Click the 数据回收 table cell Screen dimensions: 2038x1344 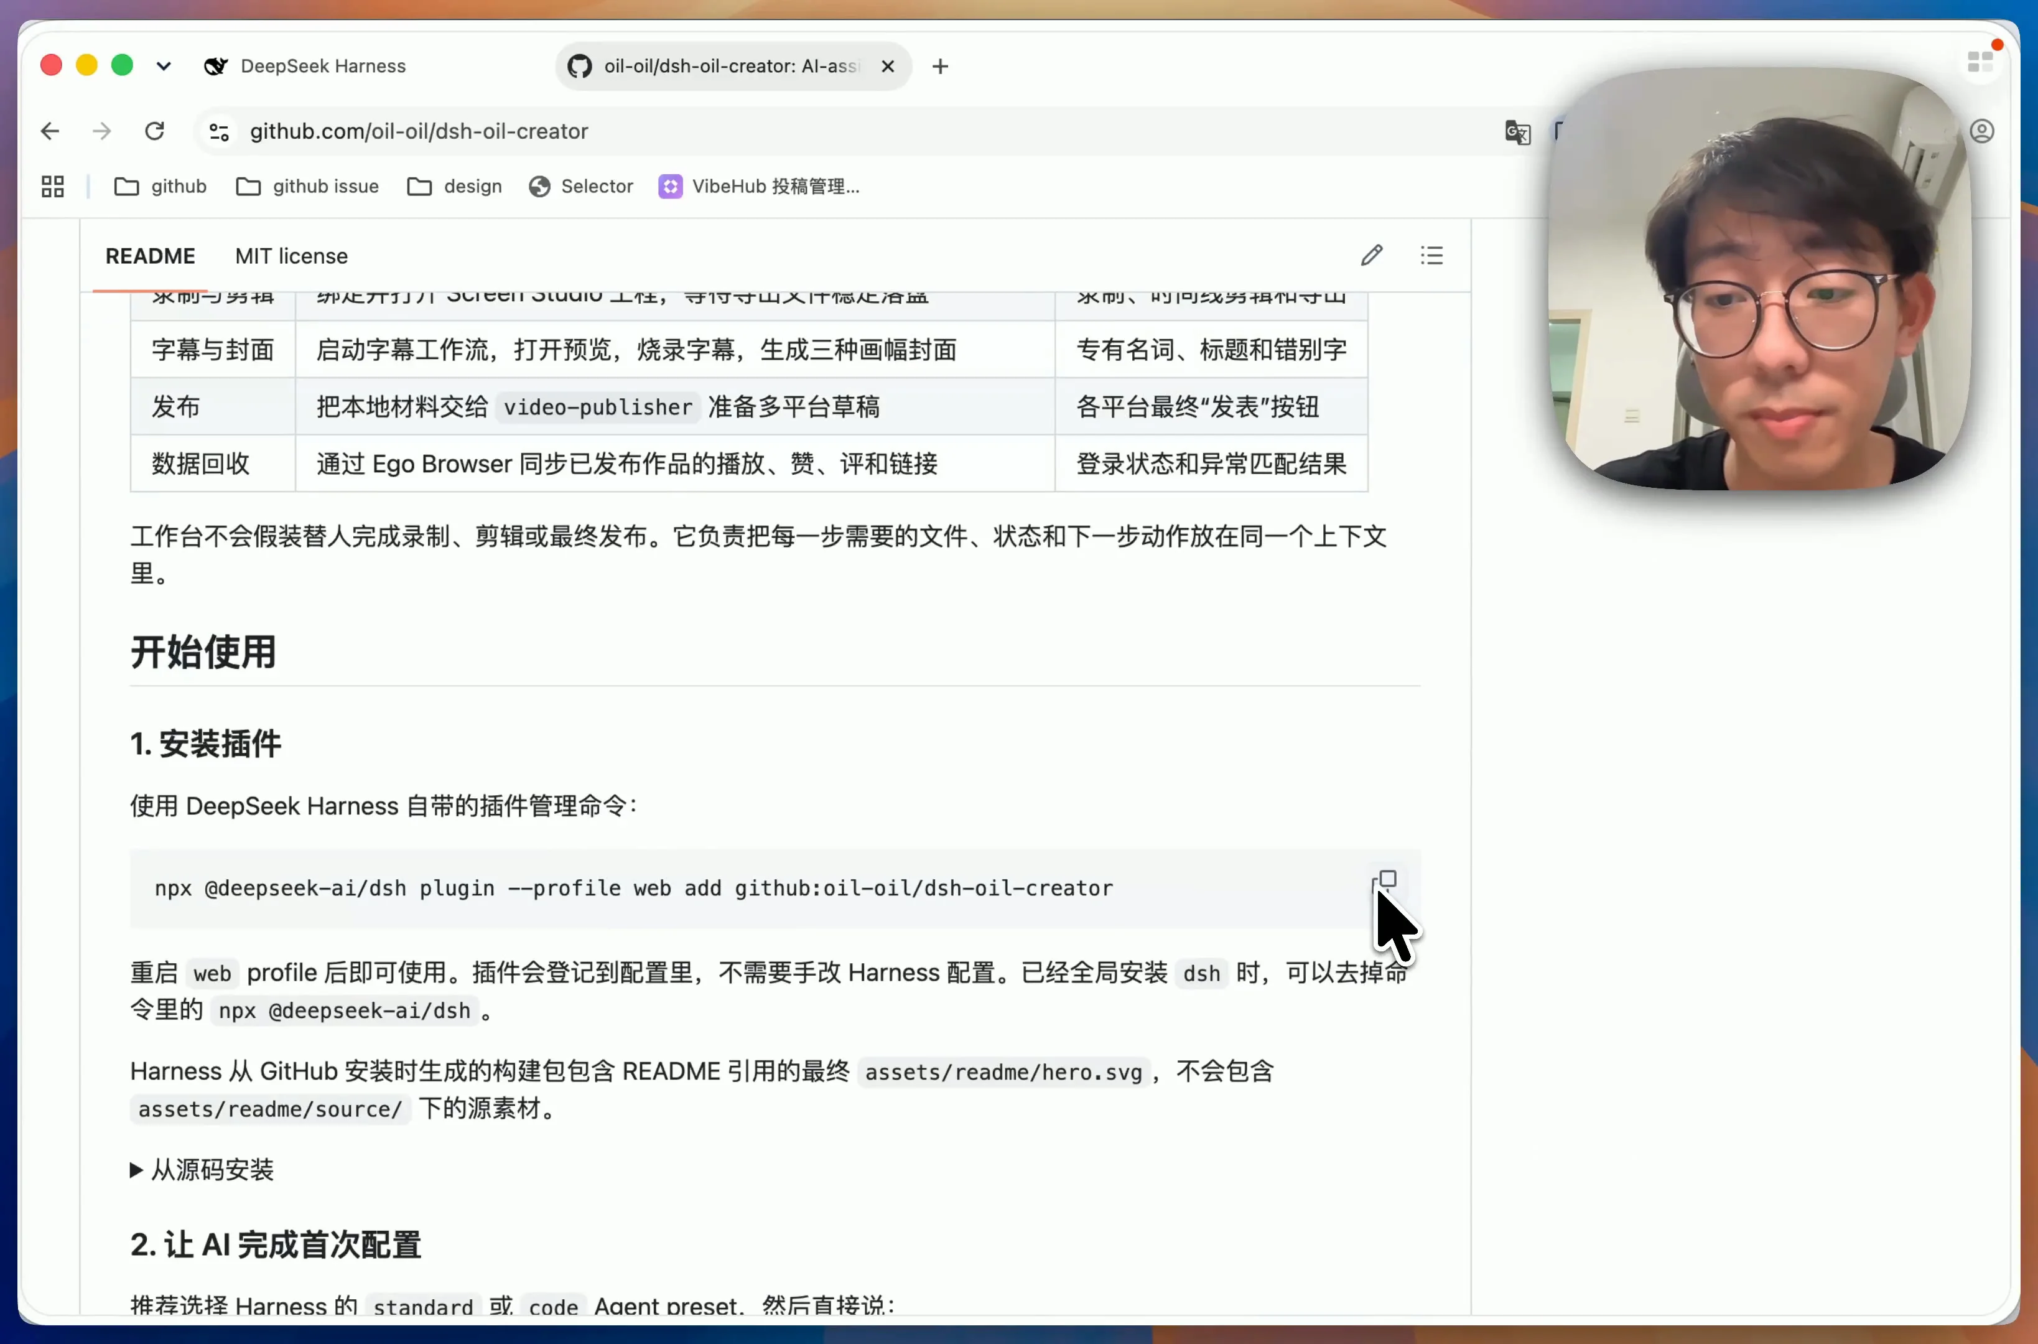[213, 464]
